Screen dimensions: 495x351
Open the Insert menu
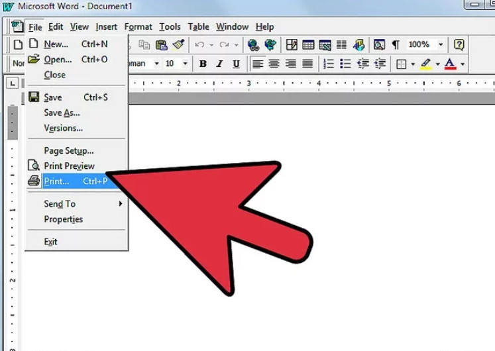[107, 26]
